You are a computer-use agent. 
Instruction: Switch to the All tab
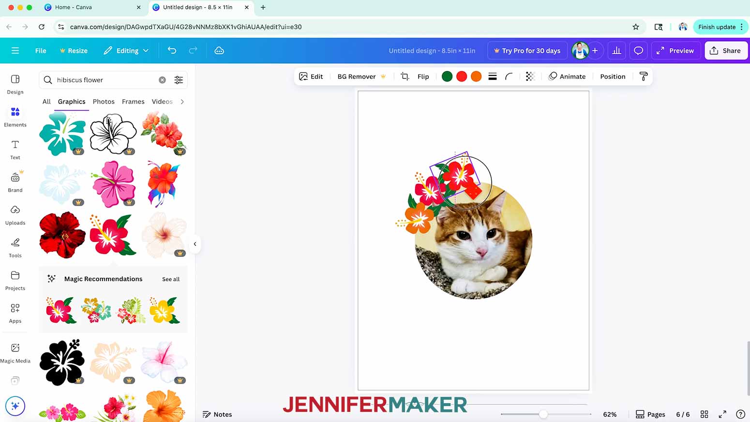(x=46, y=102)
